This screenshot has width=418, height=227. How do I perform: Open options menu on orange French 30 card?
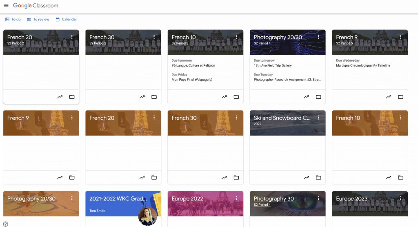[x=236, y=117]
